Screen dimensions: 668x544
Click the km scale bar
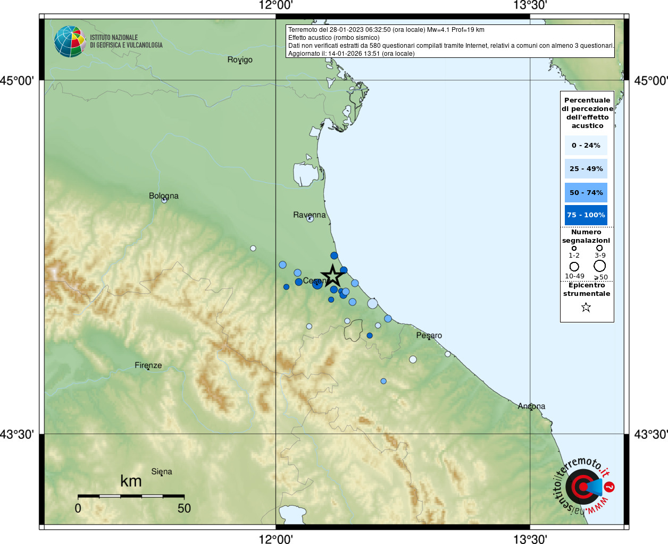coord(131,496)
